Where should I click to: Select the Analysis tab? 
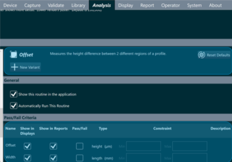pyautogui.click(x=101, y=5)
